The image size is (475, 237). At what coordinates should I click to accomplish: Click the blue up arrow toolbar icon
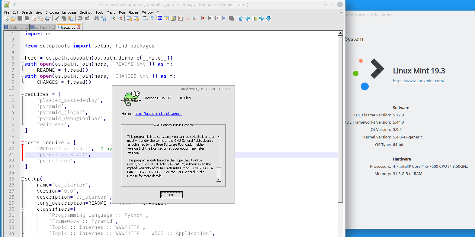tap(240, 18)
